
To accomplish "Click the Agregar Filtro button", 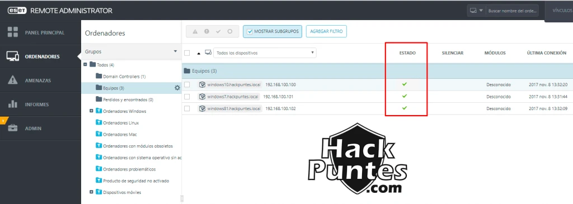I will (x=326, y=32).
